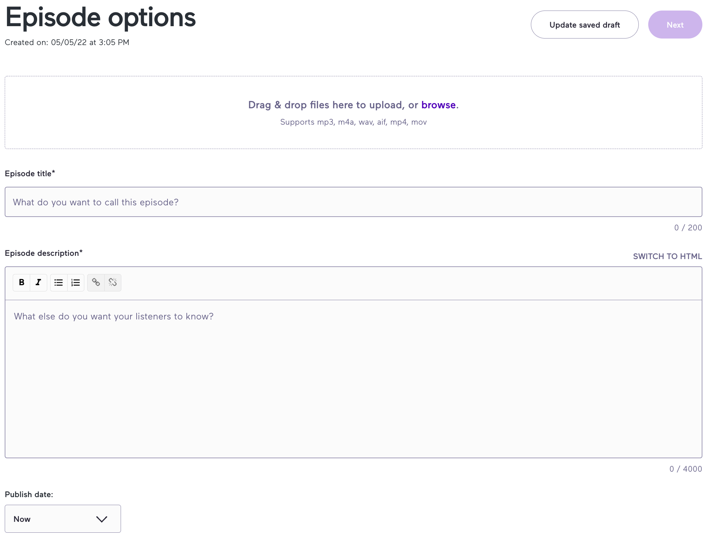Click the supported file formats text
710x540 pixels.
click(353, 122)
